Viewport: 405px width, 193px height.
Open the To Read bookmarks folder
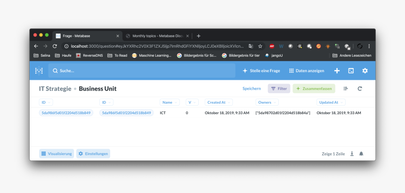point(117,55)
